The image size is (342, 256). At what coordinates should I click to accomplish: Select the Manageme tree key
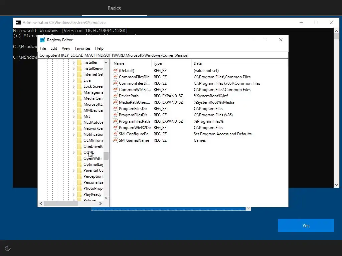click(94, 92)
